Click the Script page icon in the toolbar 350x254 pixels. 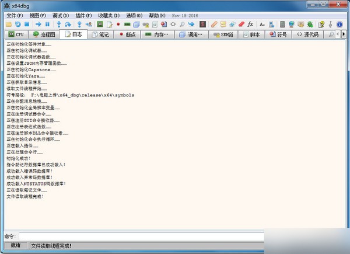[x=155, y=24]
